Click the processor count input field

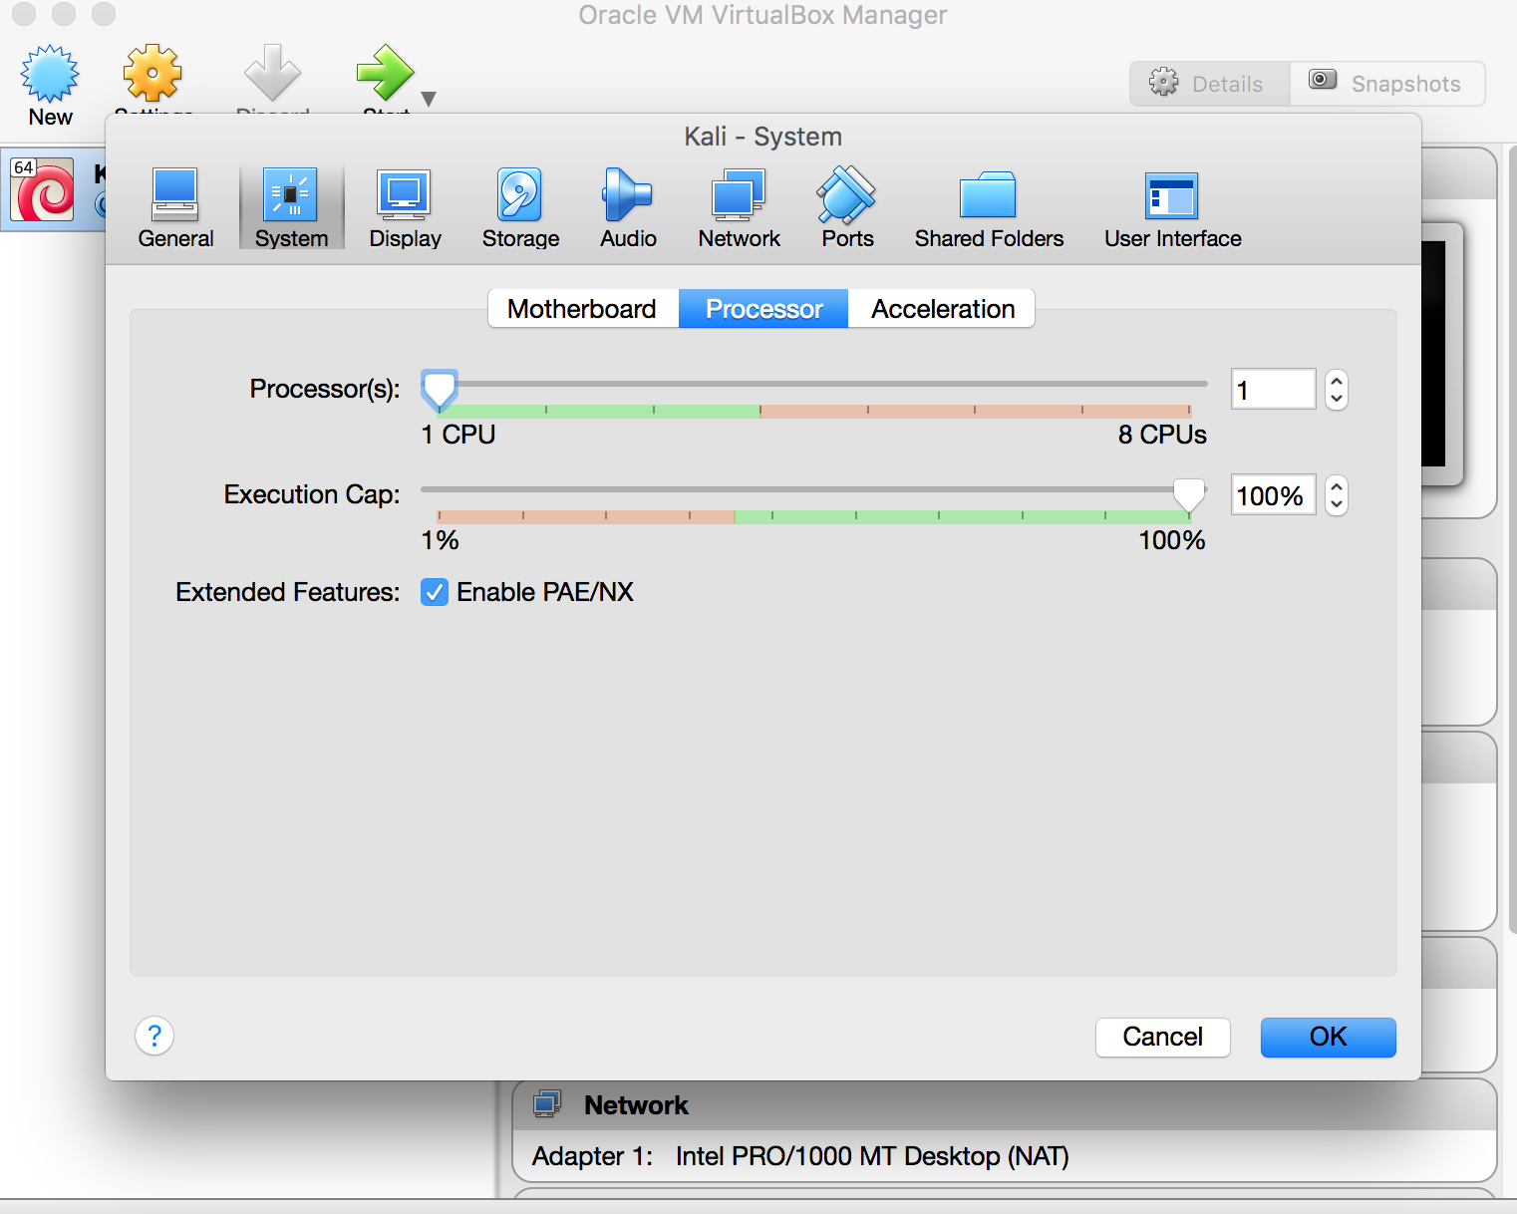[1274, 389]
